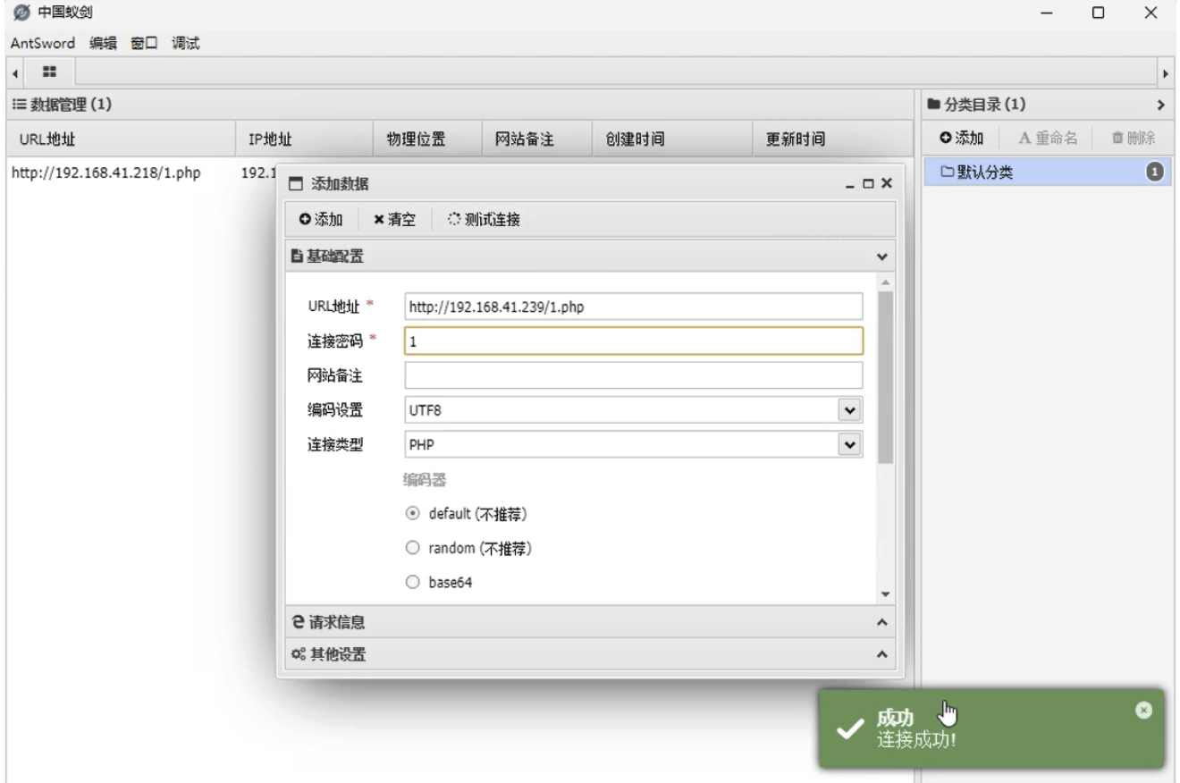The width and height of the screenshot is (1180, 783).
Task: Click the 清空 button
Action: point(395,219)
